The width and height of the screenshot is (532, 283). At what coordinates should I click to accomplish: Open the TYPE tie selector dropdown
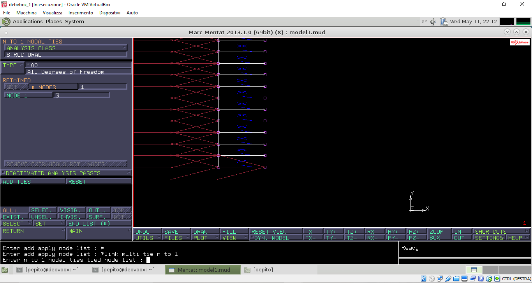12,65
